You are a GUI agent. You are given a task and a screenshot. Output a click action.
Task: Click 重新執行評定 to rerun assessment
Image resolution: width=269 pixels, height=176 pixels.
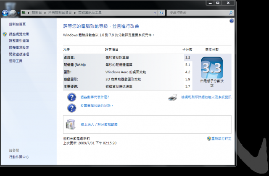[222, 139]
